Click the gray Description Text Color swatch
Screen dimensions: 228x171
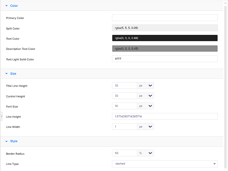tap(165, 49)
